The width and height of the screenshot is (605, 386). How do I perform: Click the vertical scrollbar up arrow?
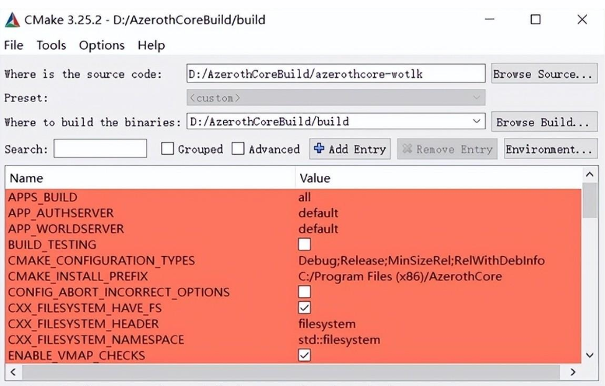tap(589, 175)
